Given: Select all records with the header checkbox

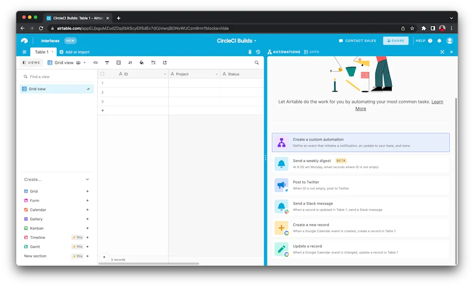Looking at the screenshot, I should coord(102,74).
